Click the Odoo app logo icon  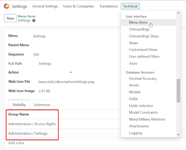click(7, 6)
